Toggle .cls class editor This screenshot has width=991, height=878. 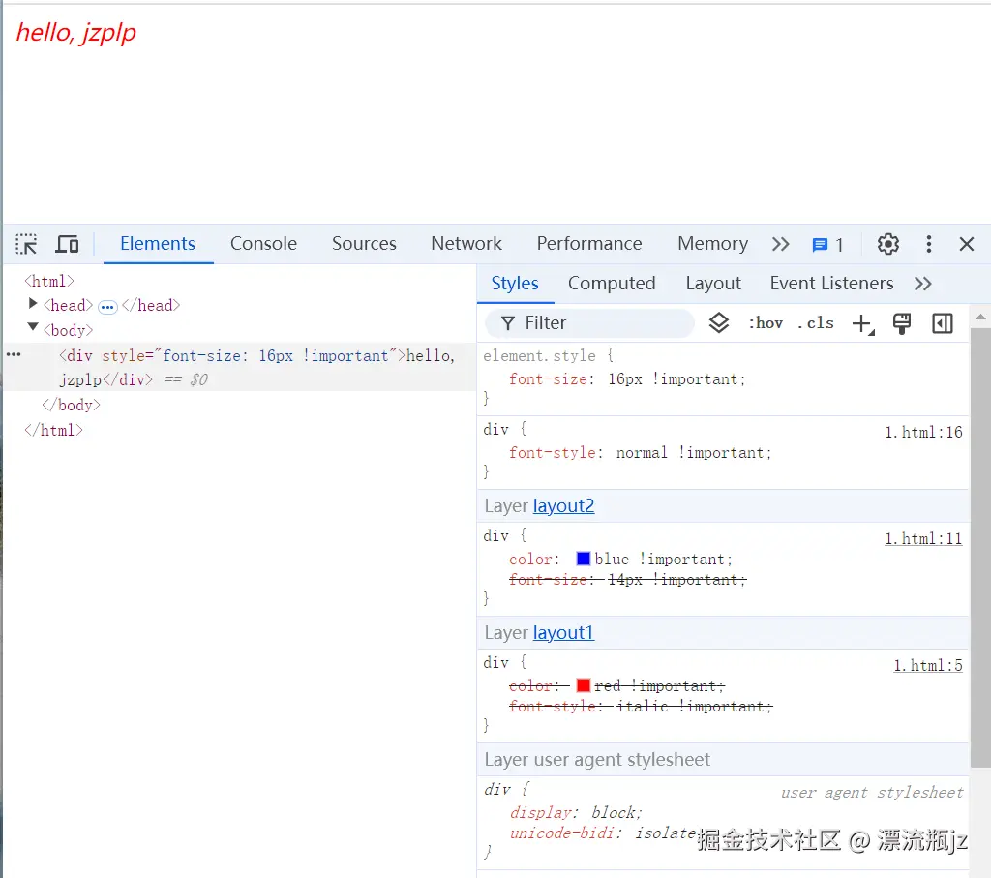816,322
